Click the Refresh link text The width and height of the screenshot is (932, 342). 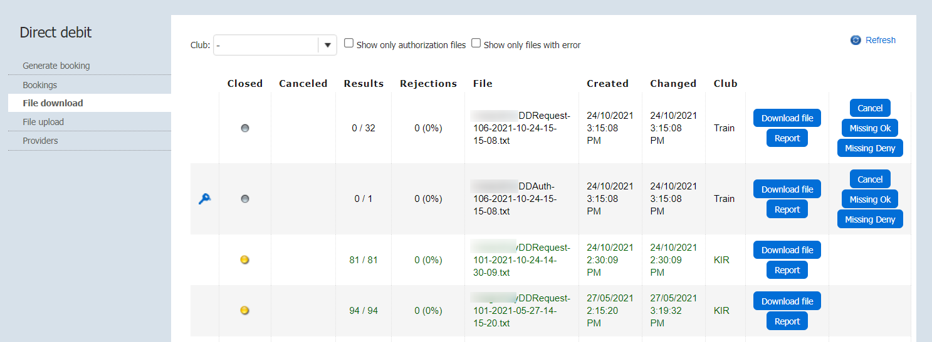pos(881,40)
